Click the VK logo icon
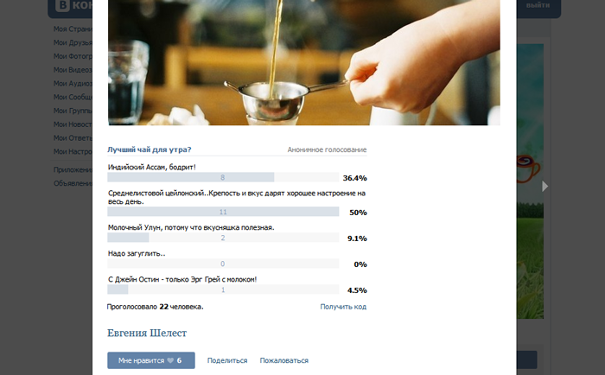605x375 pixels. (69, 6)
